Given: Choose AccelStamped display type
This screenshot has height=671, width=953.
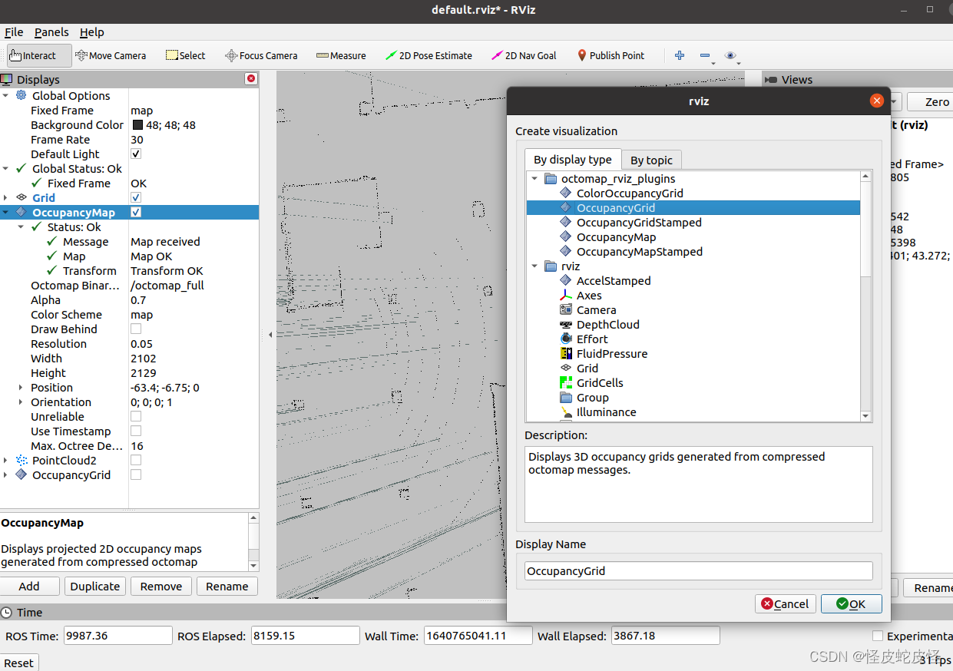Looking at the screenshot, I should tap(614, 281).
